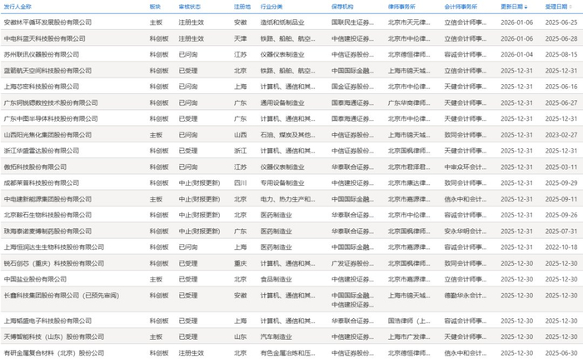The width and height of the screenshot is (583, 359).
Task: Sort by the 受理日期 sort arrow icon
Action: 571,7
